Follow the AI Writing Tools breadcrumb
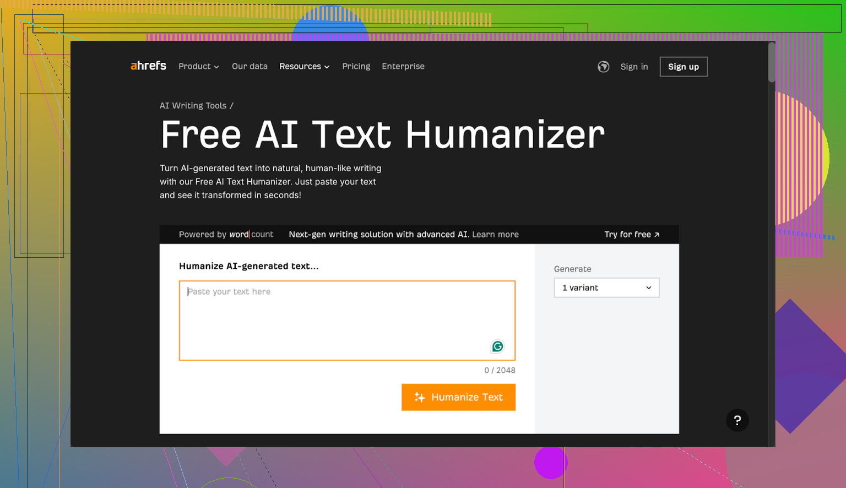 click(x=193, y=105)
